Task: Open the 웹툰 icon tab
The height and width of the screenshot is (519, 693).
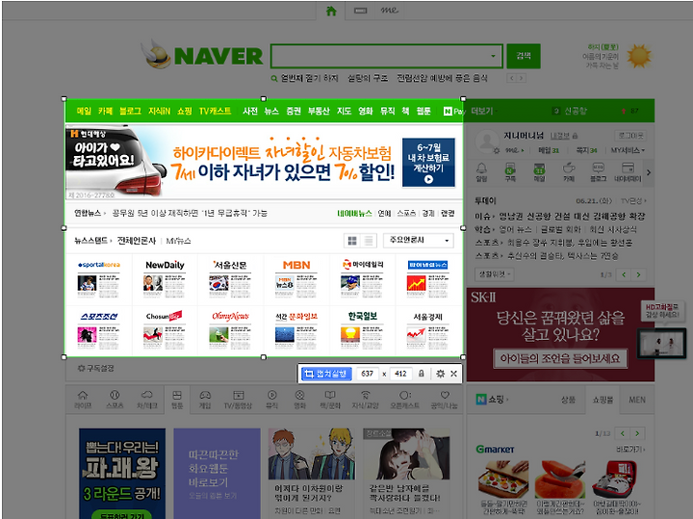Action: coord(177,400)
